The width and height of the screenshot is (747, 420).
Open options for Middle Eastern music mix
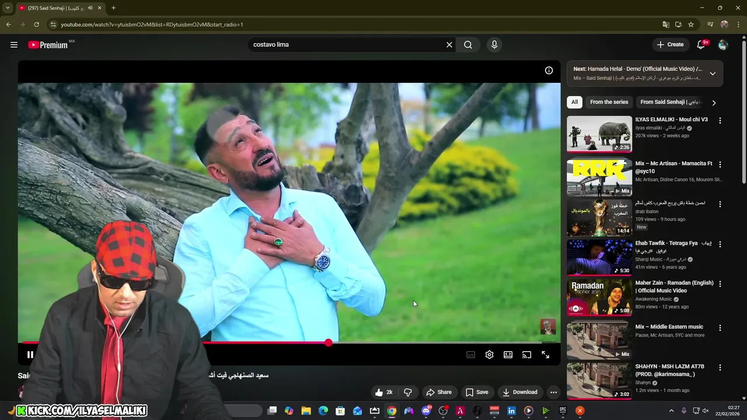(x=720, y=328)
